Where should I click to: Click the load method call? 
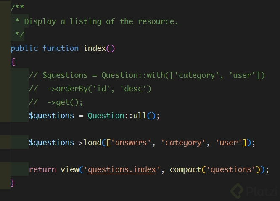[92, 143]
